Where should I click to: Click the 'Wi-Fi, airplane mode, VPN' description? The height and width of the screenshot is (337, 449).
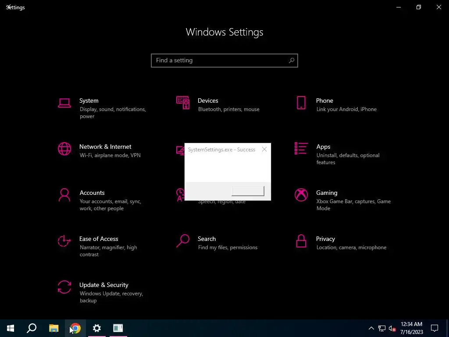click(110, 155)
